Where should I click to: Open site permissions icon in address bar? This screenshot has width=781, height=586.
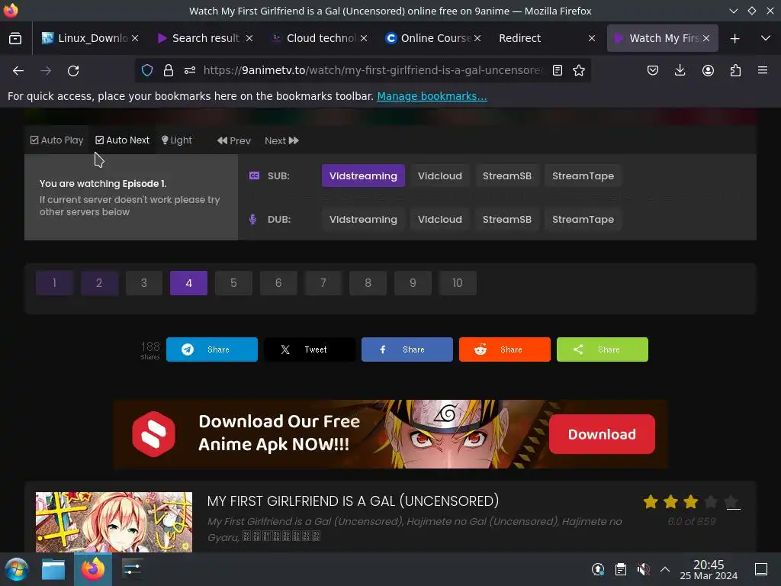click(190, 70)
